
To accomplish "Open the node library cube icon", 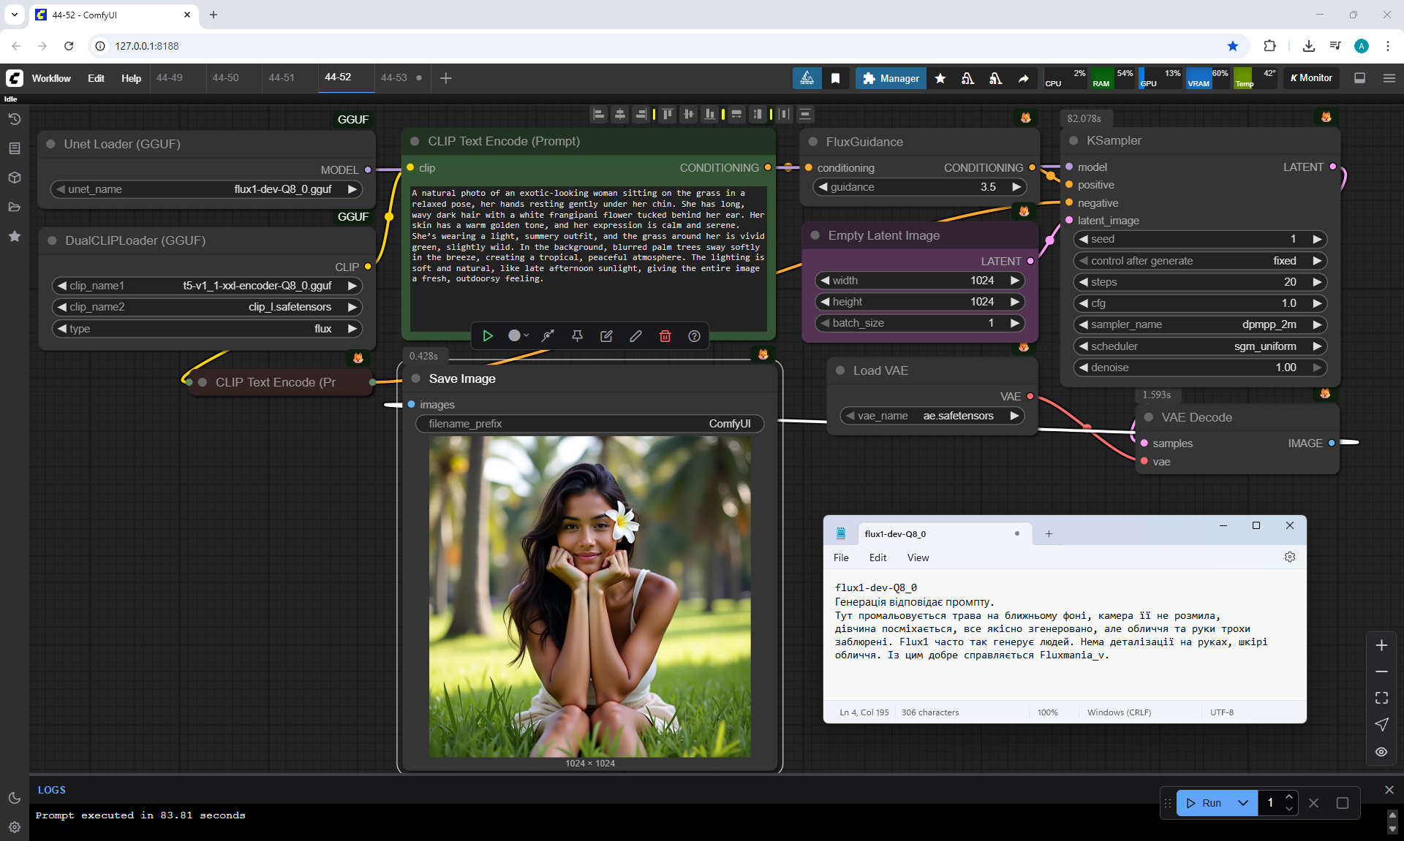I will [x=15, y=178].
